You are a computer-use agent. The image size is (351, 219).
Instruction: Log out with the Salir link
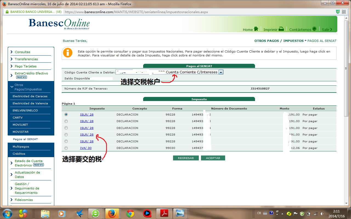(x=327, y=30)
